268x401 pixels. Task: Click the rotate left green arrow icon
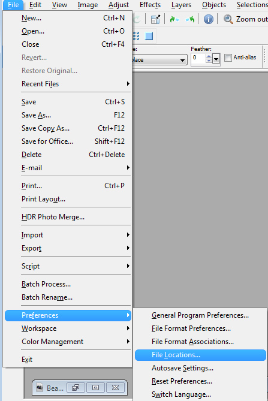pos(190,19)
